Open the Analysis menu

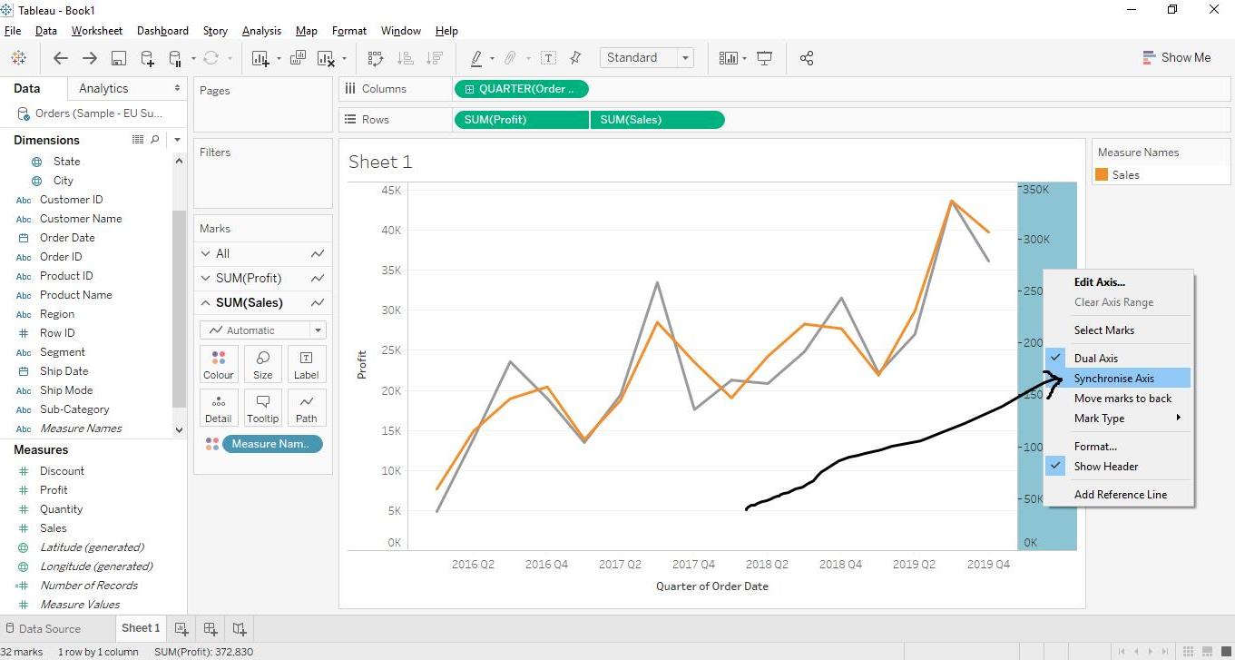pyautogui.click(x=261, y=30)
